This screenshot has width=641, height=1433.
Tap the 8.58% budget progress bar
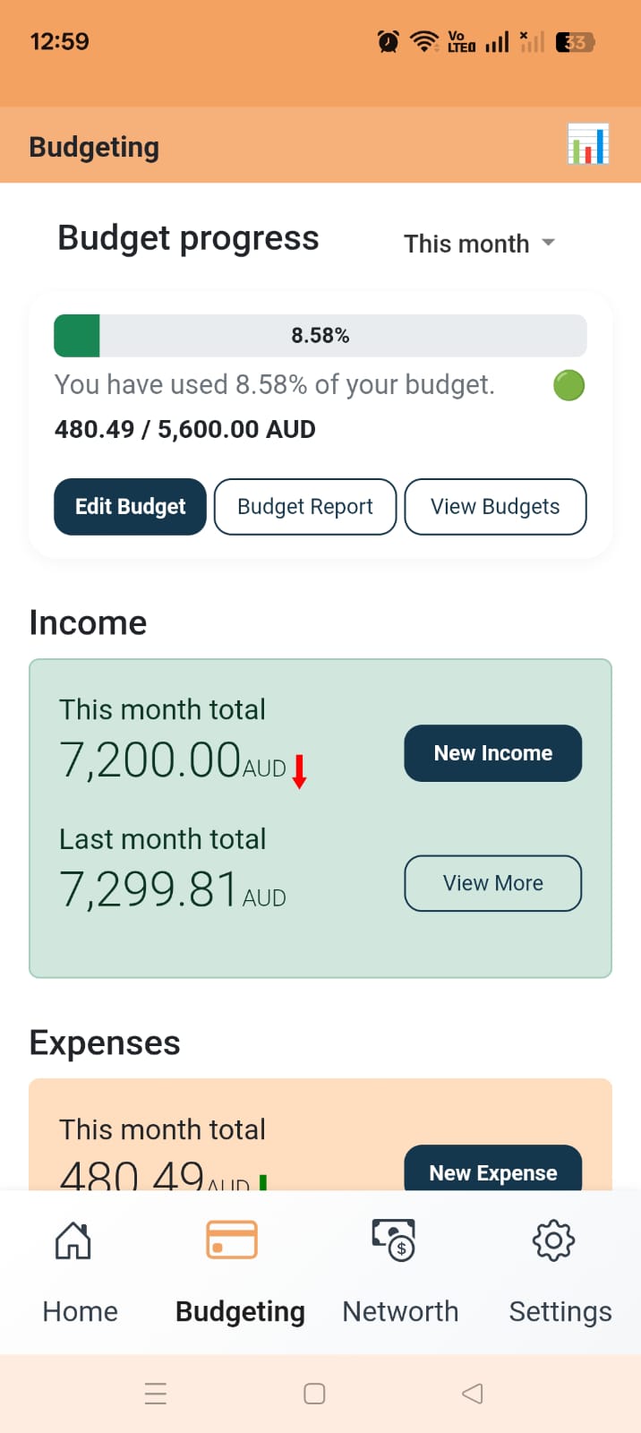click(320, 335)
